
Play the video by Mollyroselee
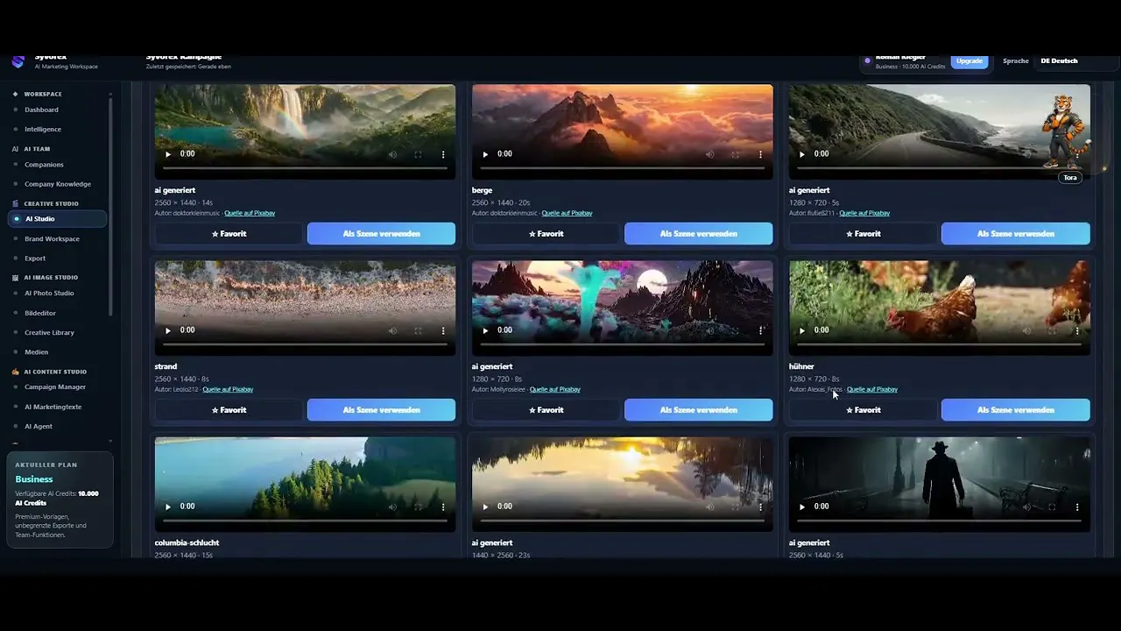tap(485, 330)
